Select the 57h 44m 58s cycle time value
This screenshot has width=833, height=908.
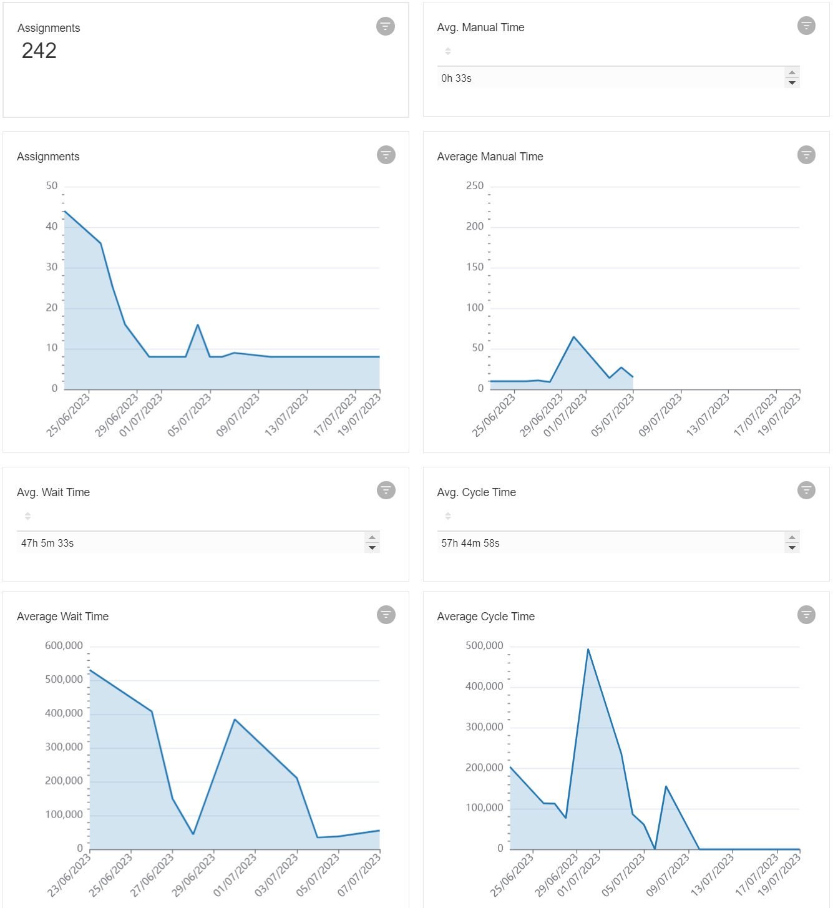pos(470,543)
